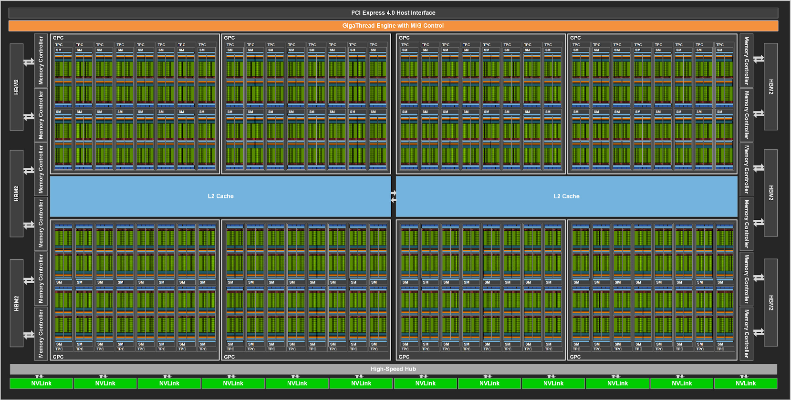Click the double arrow beside the top-left HBM2 block's upper link
Viewport: 791px width, 400px height.
[29, 62]
